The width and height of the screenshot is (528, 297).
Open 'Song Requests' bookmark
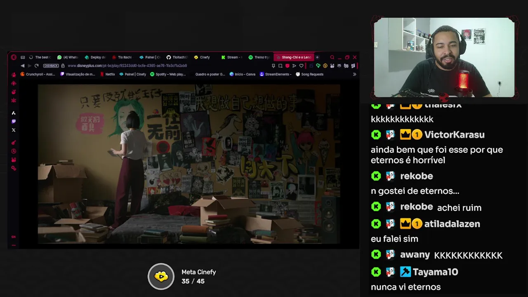309,74
